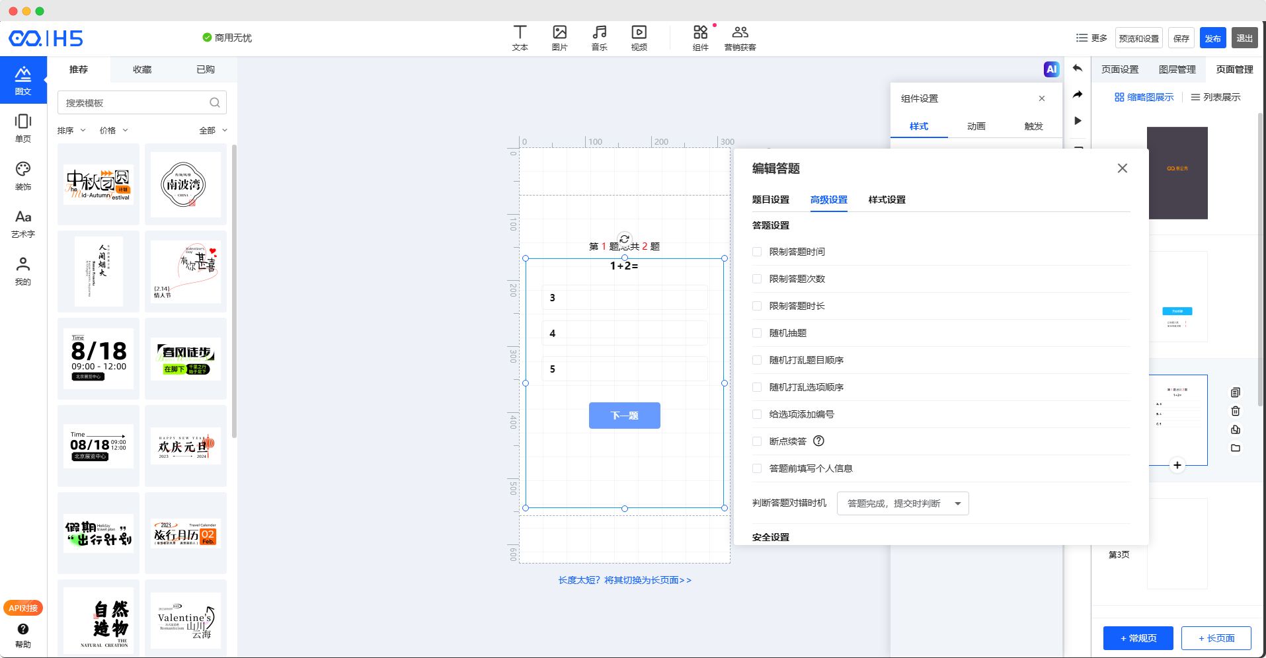Viewport: 1266px width, 658px height.
Task: Switch to the 图层管理 tab
Action: (1177, 69)
